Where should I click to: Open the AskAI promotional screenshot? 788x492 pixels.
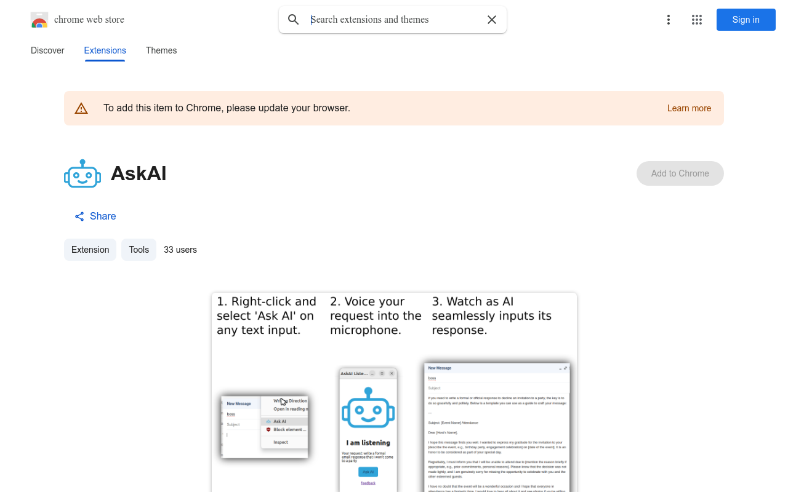coord(394,392)
